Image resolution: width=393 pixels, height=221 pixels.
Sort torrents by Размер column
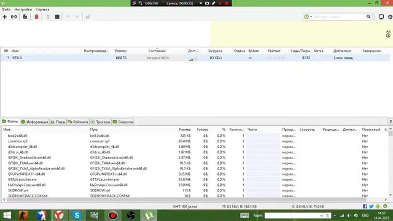pyautogui.click(x=120, y=51)
